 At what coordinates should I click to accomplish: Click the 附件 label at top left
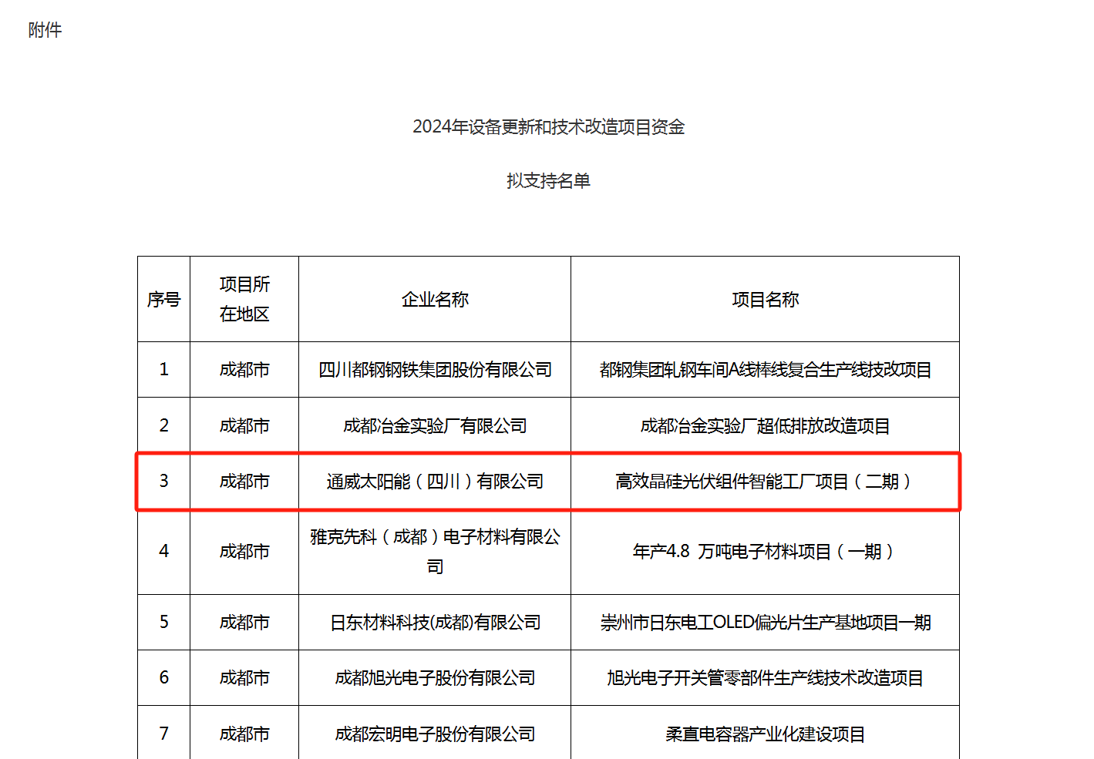point(44,30)
